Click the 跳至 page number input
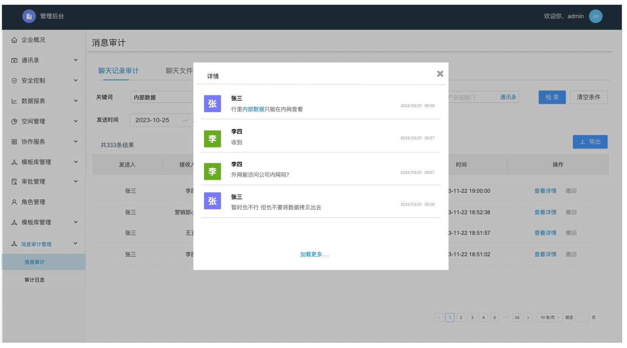 (582, 318)
